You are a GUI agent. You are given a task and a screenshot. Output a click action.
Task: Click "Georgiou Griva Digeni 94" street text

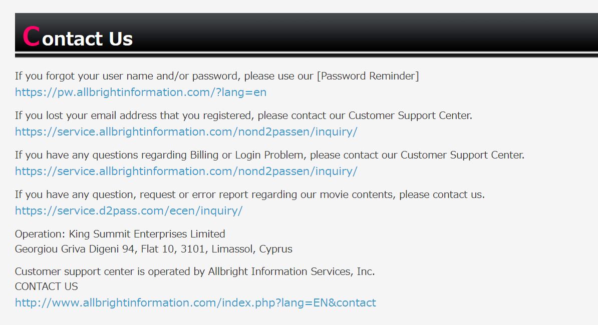(75, 249)
